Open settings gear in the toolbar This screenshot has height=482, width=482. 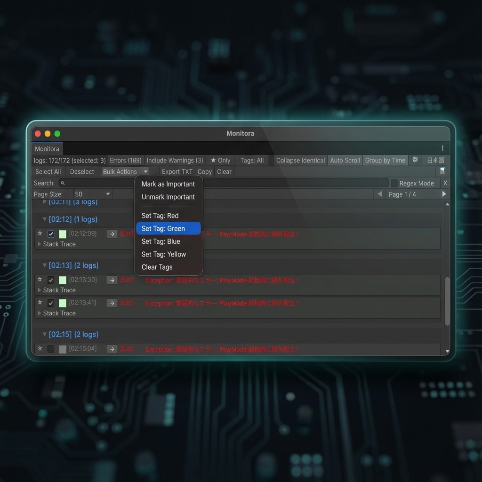coord(415,160)
